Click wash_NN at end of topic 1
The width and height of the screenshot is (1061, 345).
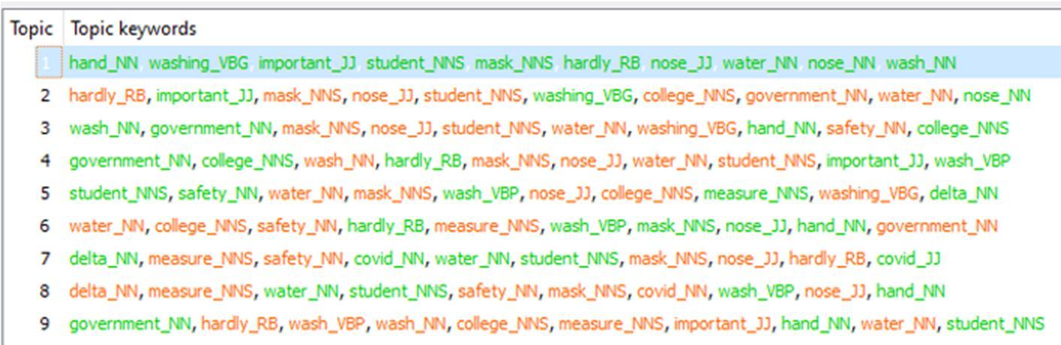pyautogui.click(x=921, y=63)
